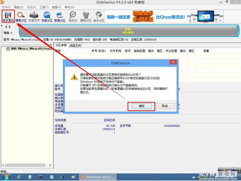Select the Format (格式化) toolbar icon

73,16
